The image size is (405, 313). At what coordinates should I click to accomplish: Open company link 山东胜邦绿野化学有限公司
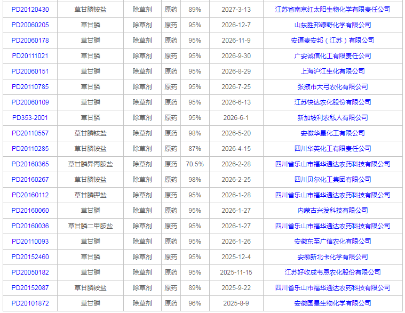pyautogui.click(x=332, y=25)
